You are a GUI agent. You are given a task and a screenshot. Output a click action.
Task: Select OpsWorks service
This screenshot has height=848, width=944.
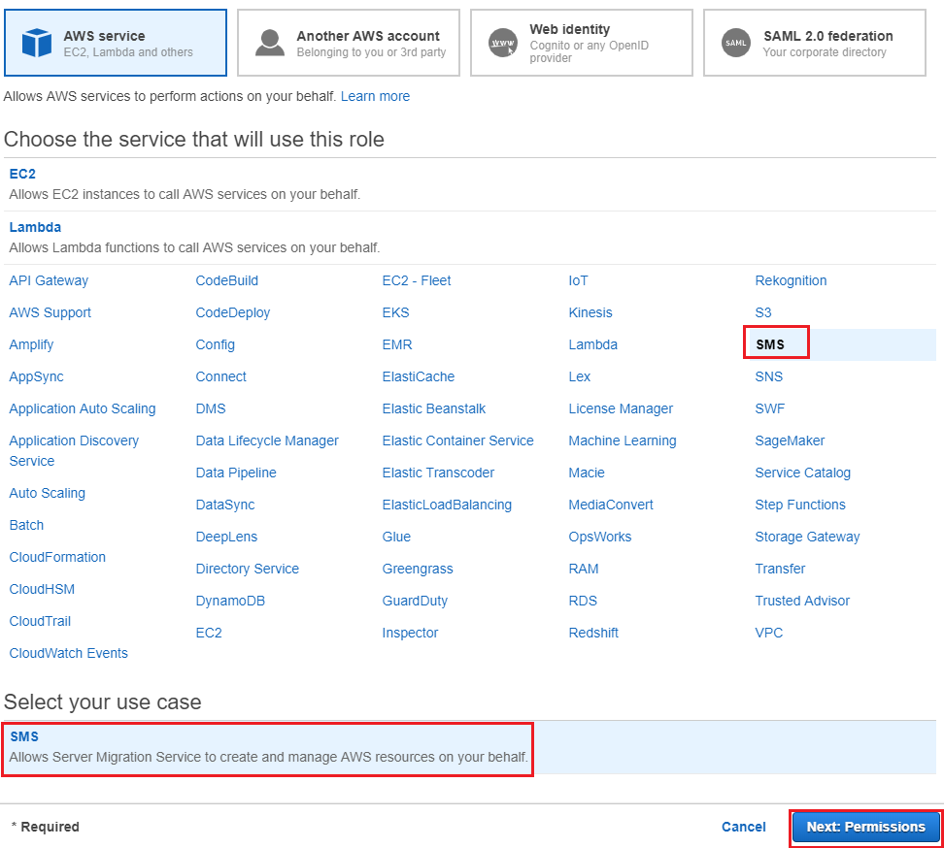600,537
